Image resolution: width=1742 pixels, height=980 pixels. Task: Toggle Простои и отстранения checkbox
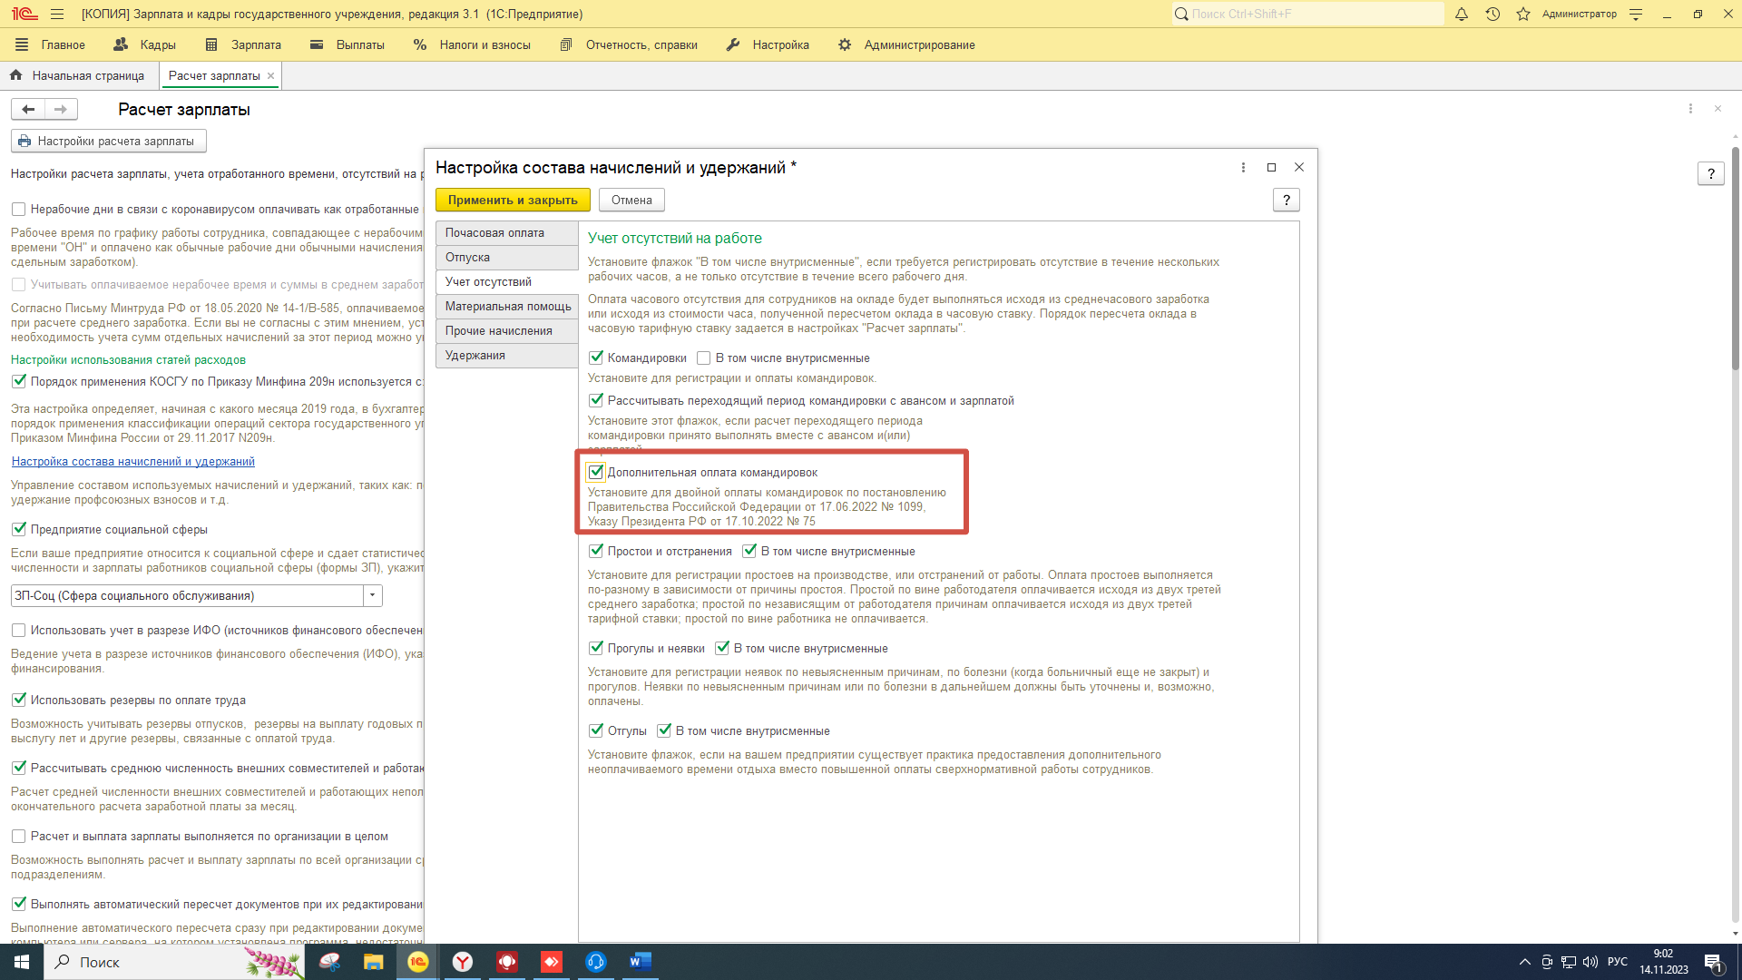(596, 551)
